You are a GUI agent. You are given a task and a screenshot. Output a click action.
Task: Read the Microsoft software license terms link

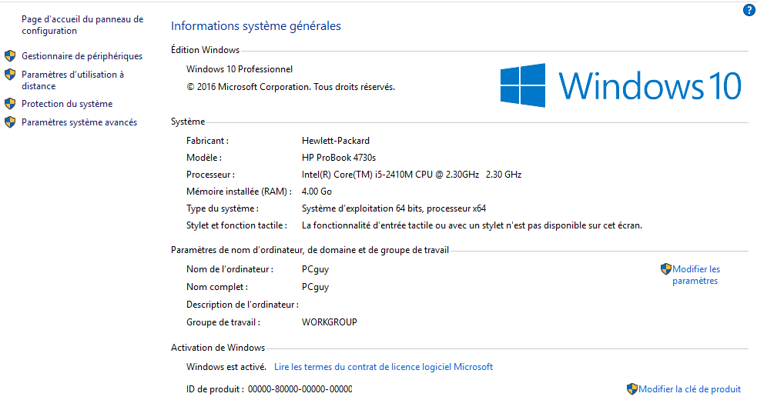click(384, 367)
